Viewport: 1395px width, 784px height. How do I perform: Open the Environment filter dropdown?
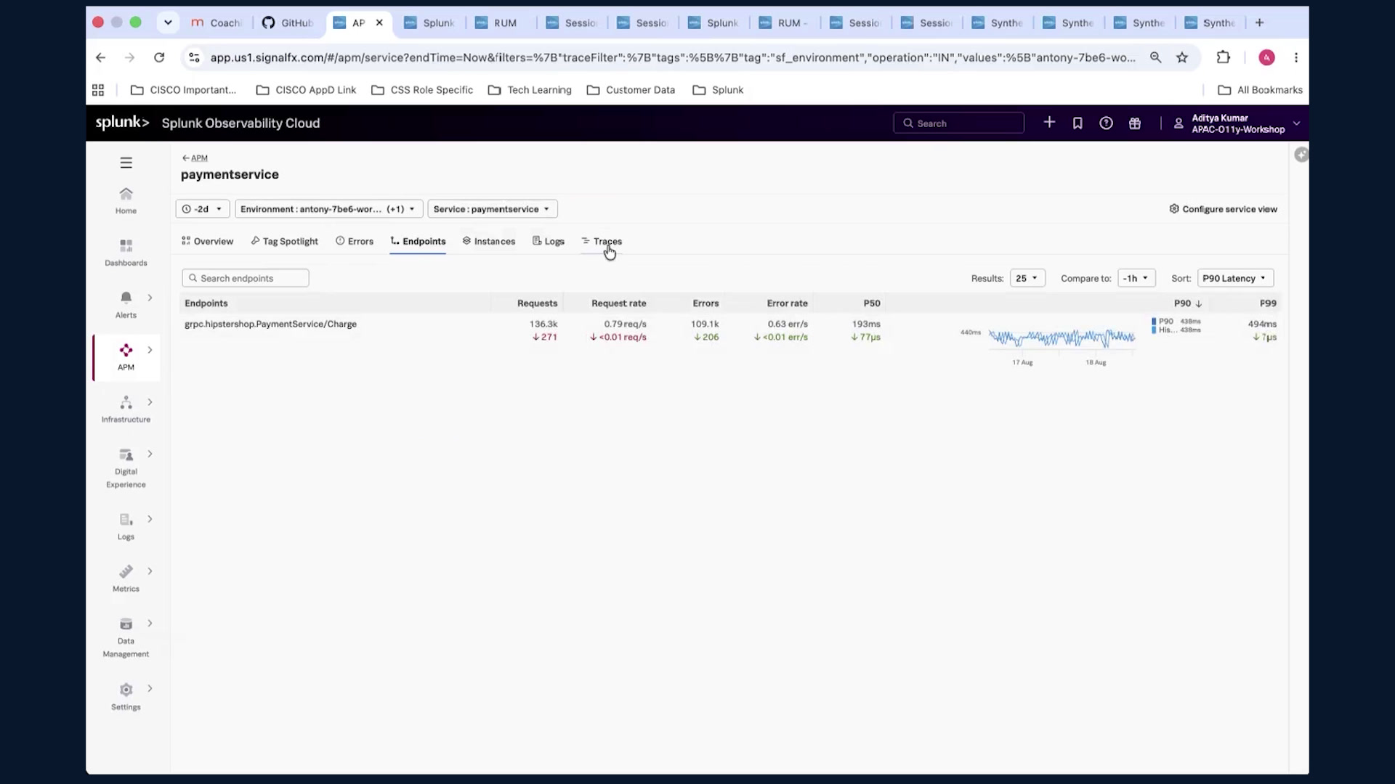coord(328,209)
